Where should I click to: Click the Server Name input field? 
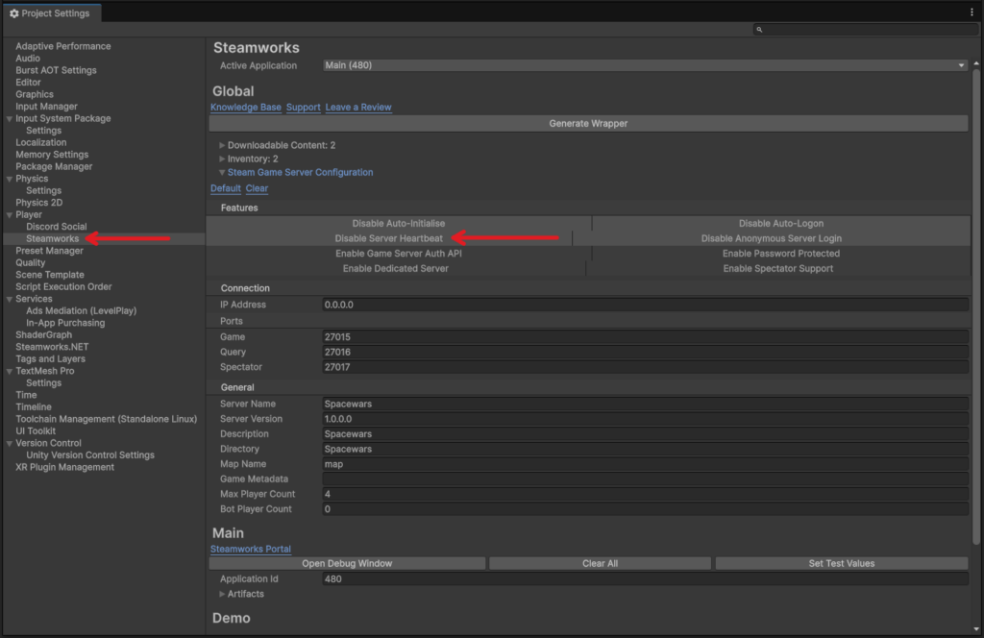tap(644, 405)
